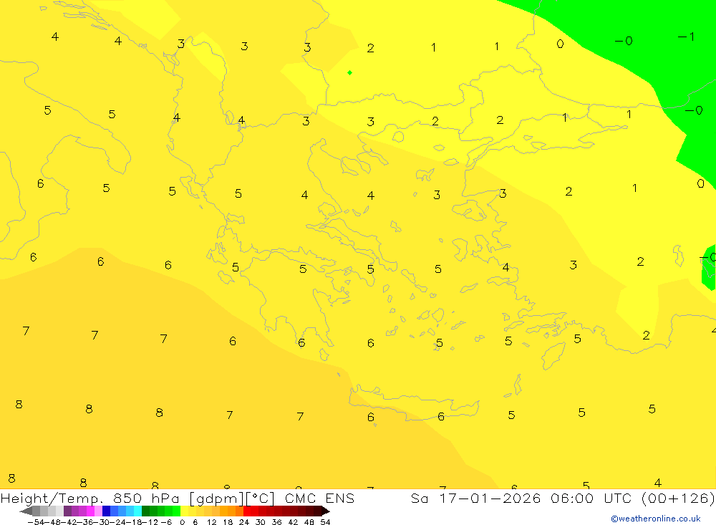Click the 18 legend scale label
The height and width of the screenshot is (525, 716).
pyautogui.click(x=228, y=522)
